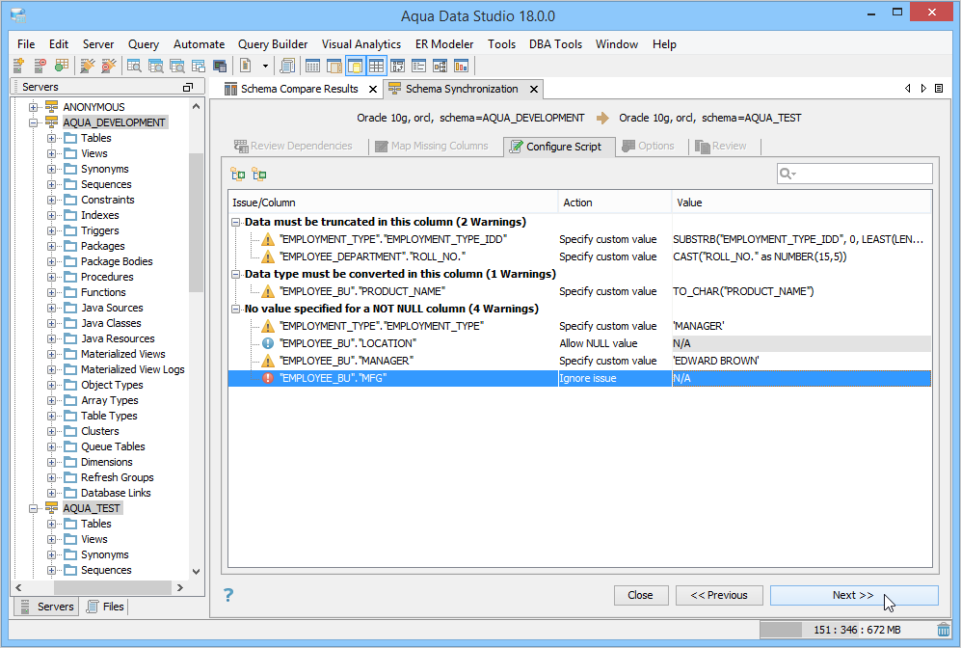961x648 pixels.
Task: Expand the Database Links folder
Action: click(x=51, y=493)
